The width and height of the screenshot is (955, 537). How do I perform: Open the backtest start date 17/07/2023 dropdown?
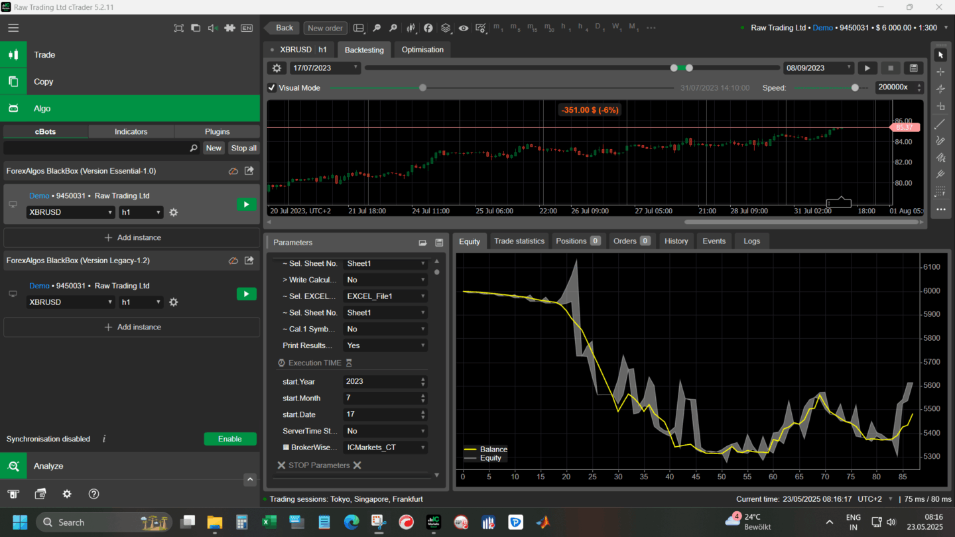[x=325, y=68]
